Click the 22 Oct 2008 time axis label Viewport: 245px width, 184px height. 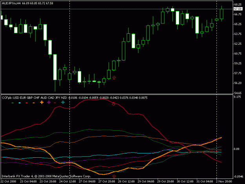(x=9, y=182)
